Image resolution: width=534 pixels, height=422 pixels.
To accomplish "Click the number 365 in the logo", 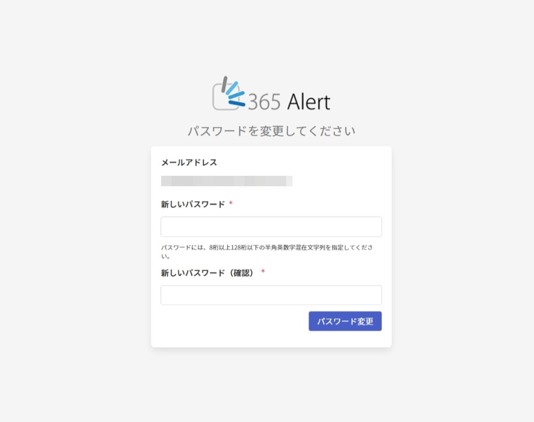I will tap(264, 102).
